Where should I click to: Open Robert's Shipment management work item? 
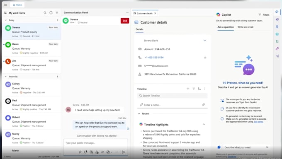[32, 121]
